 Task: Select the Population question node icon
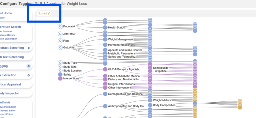(60, 26)
